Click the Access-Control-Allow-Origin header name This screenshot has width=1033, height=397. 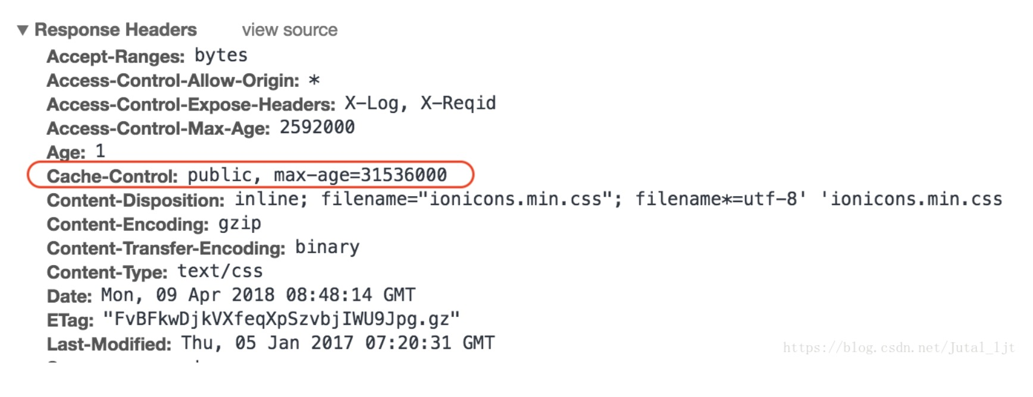point(173,81)
